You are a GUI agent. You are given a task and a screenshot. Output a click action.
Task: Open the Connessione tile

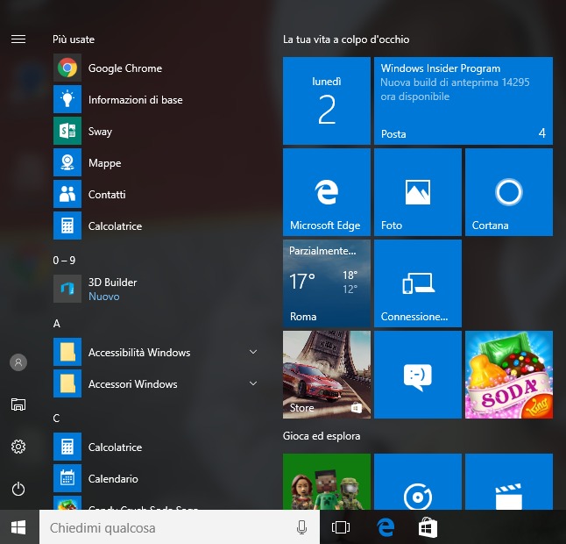click(418, 283)
